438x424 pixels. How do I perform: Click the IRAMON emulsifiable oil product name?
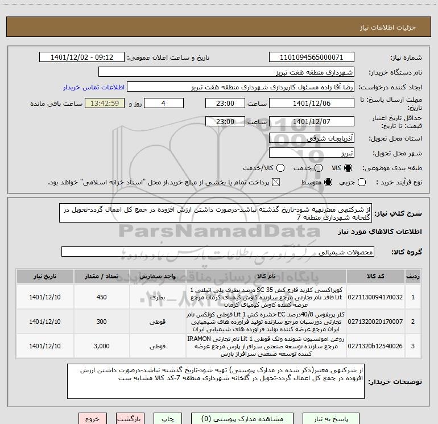point(266,346)
